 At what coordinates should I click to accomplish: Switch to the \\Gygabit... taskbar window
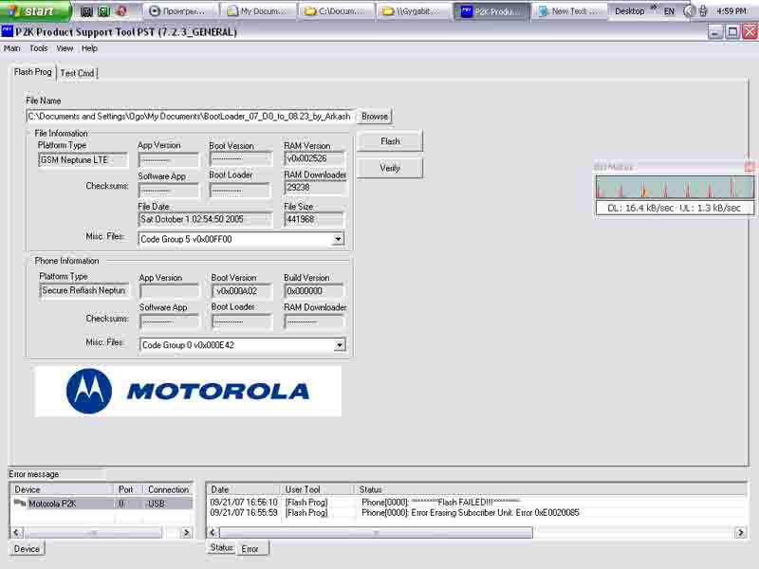pyautogui.click(x=415, y=11)
